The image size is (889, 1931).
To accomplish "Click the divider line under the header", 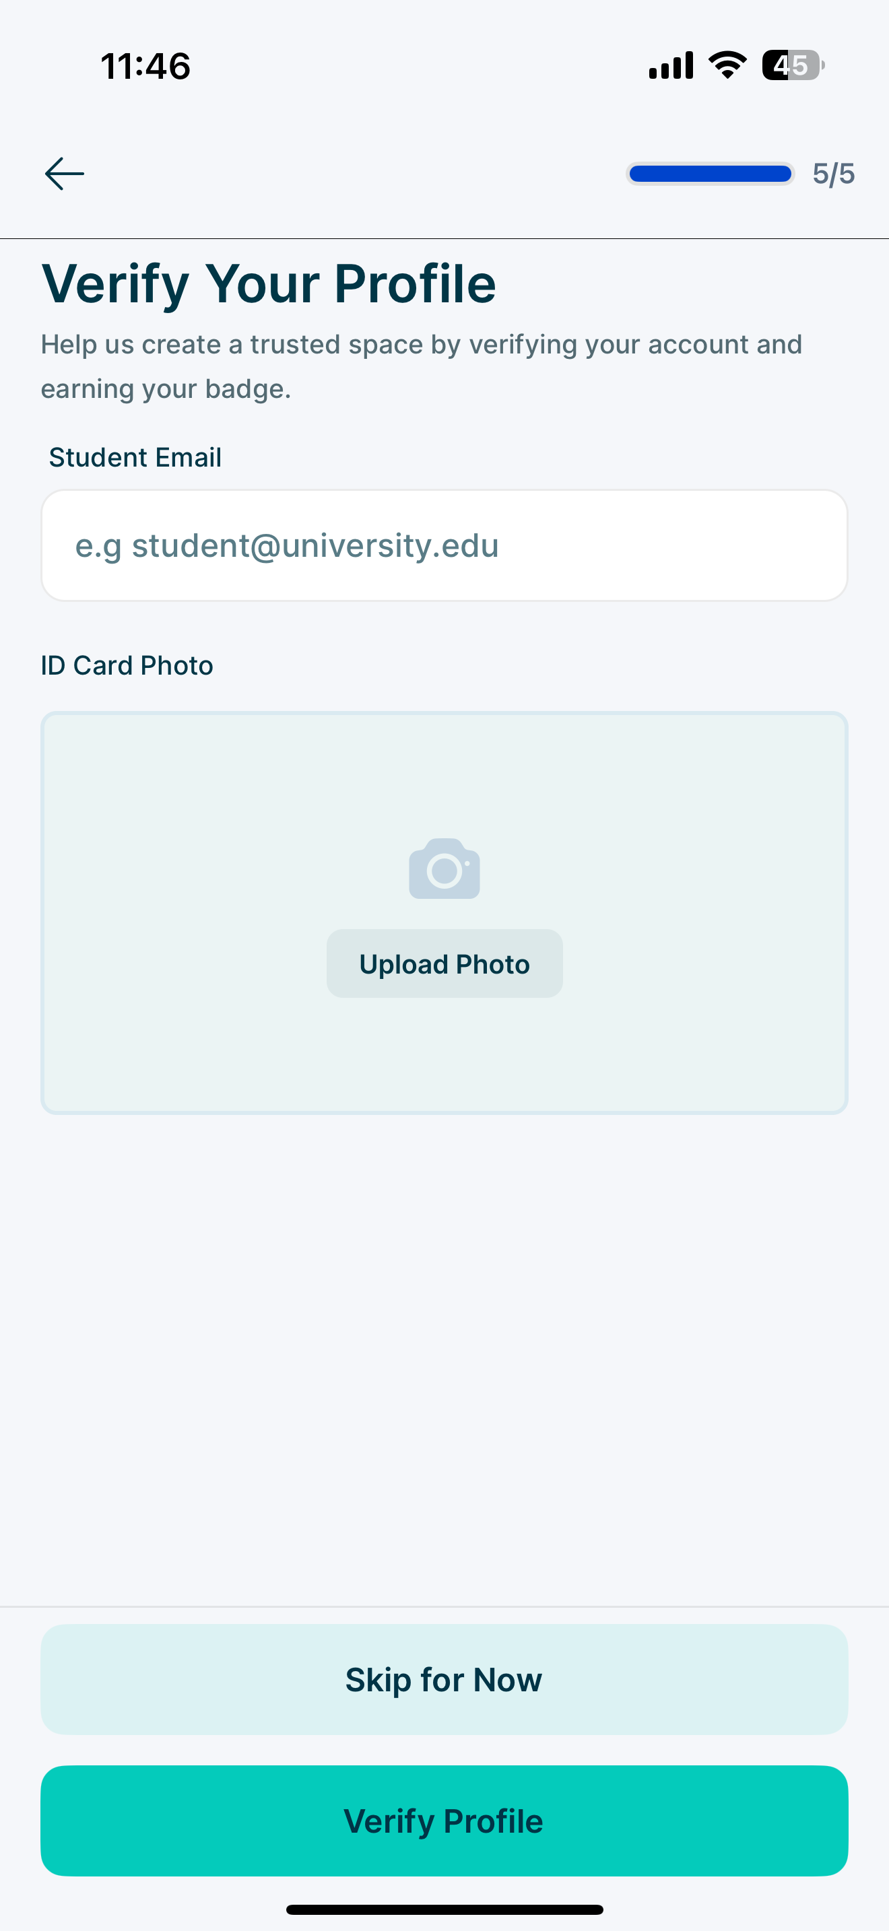I will tap(444, 238).
